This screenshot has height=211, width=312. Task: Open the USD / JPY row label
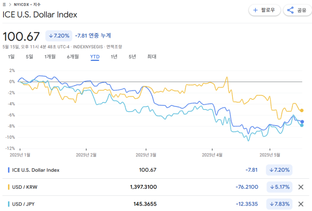(x=23, y=204)
